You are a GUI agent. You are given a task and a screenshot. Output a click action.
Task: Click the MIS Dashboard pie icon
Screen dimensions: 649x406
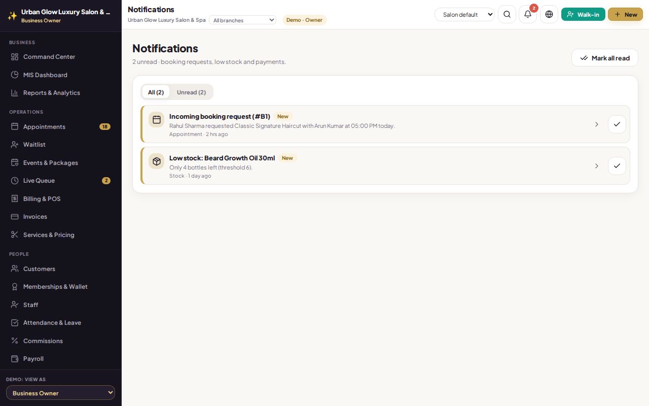pyautogui.click(x=15, y=75)
